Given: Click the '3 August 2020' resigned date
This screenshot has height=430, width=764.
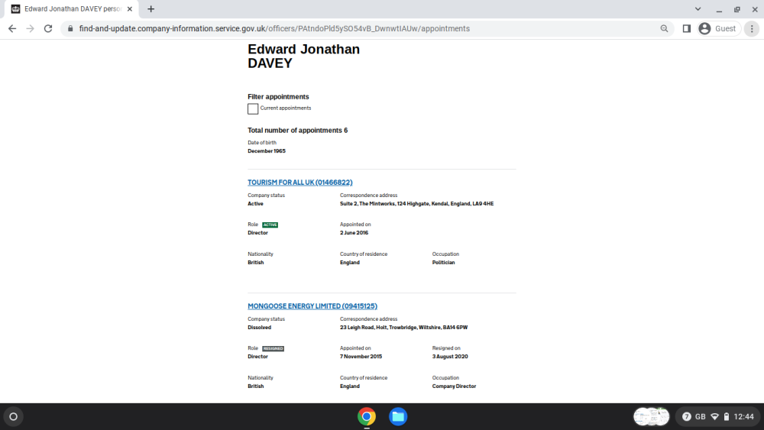Looking at the screenshot, I should coord(450,357).
